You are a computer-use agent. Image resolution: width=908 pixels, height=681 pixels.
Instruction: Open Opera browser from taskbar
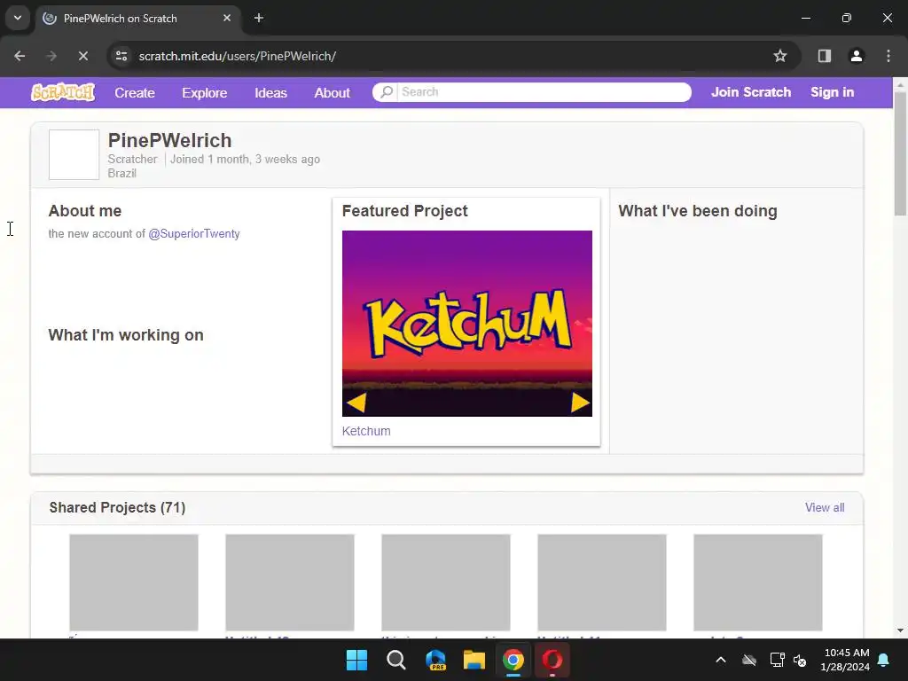552,660
